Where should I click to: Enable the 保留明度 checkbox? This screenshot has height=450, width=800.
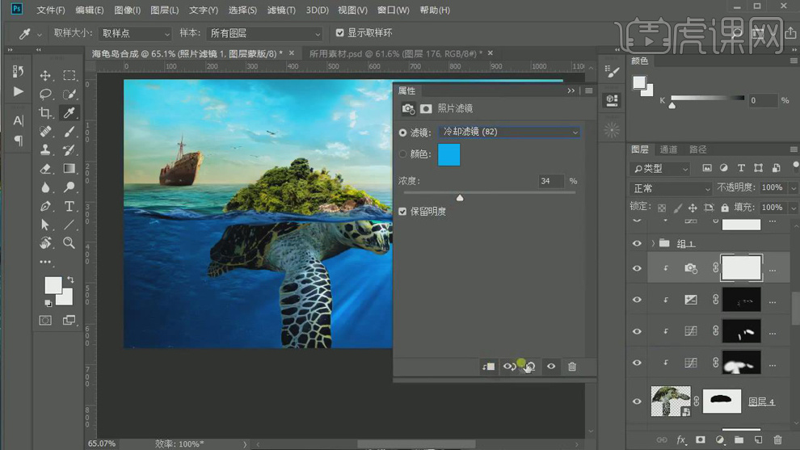[403, 212]
